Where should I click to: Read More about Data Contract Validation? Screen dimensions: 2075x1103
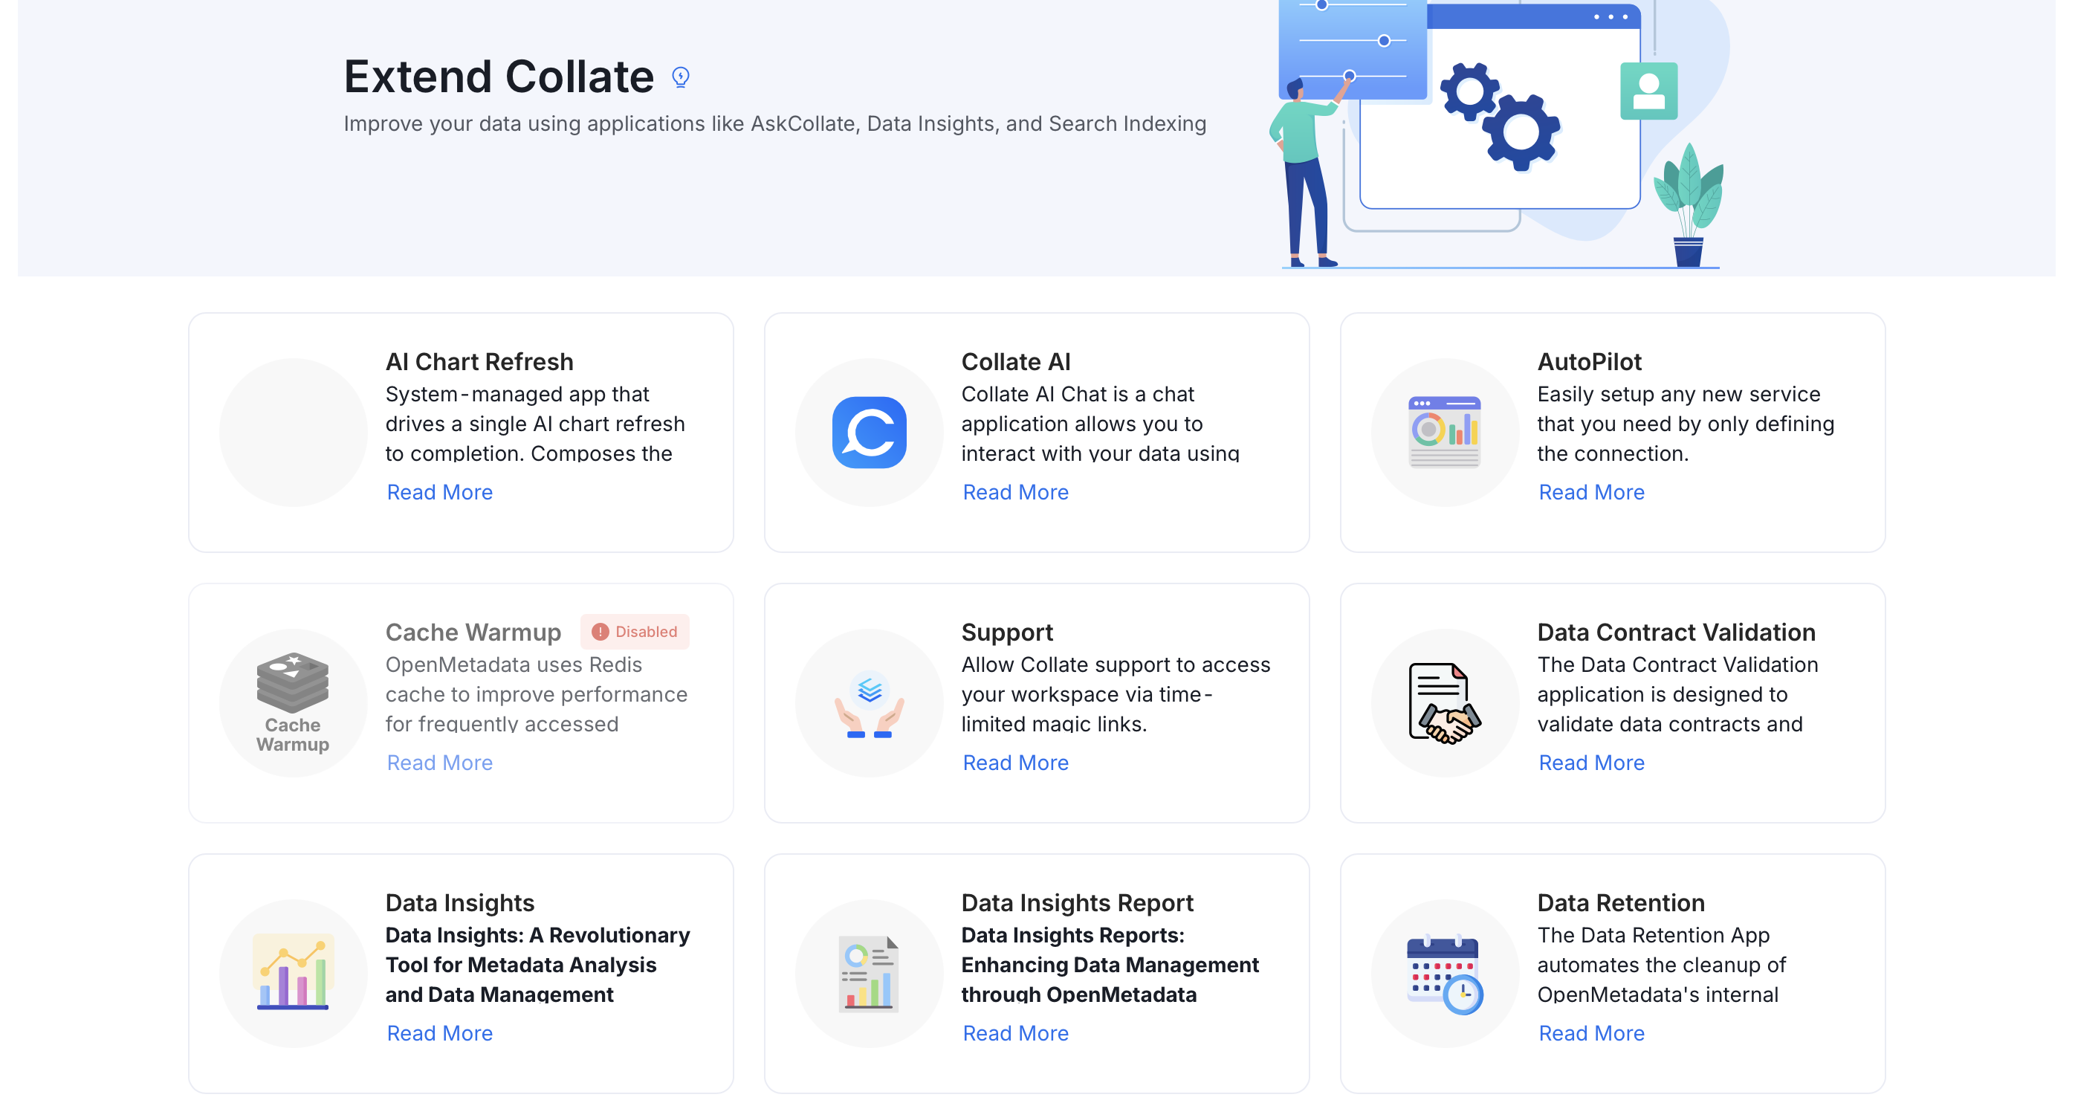[1592, 763]
